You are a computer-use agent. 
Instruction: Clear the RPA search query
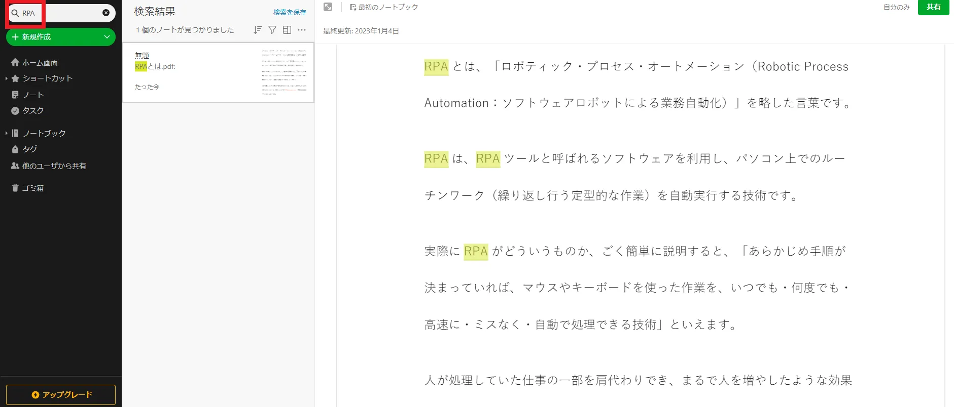(106, 13)
